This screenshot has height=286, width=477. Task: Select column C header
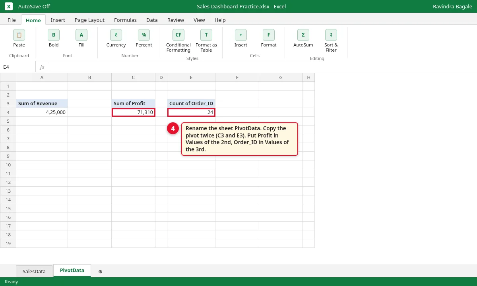pyautogui.click(x=134, y=77)
